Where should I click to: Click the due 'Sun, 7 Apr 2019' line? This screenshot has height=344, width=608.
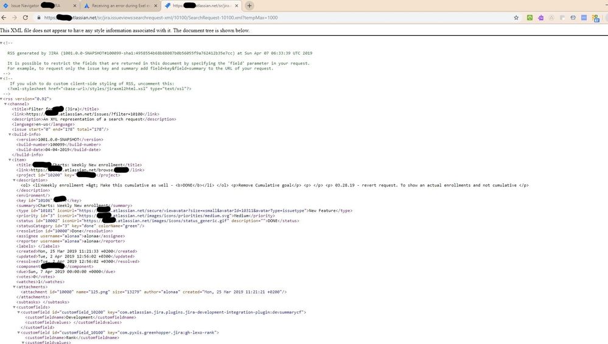[x=66, y=272]
